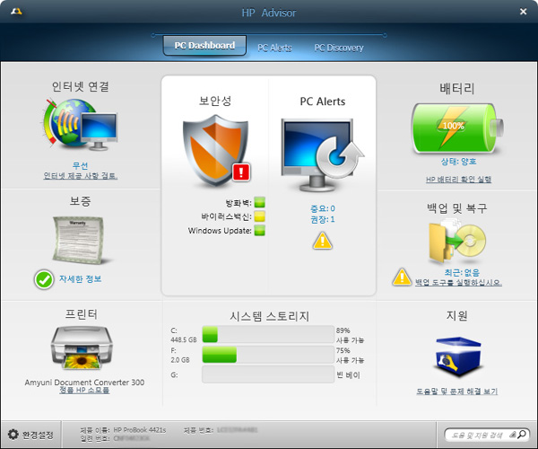This screenshot has width=538, height=449.
Task: Click the yellow warning triangle under PC Alerts
Action: tap(322, 241)
